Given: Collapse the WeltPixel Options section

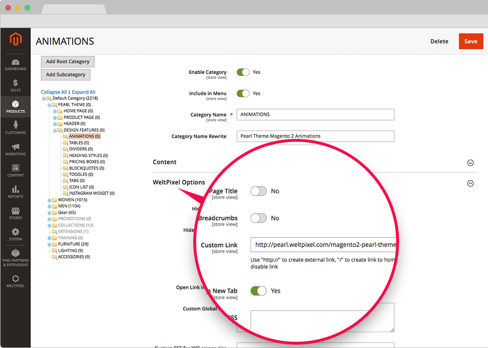Looking at the screenshot, I should coord(470,183).
